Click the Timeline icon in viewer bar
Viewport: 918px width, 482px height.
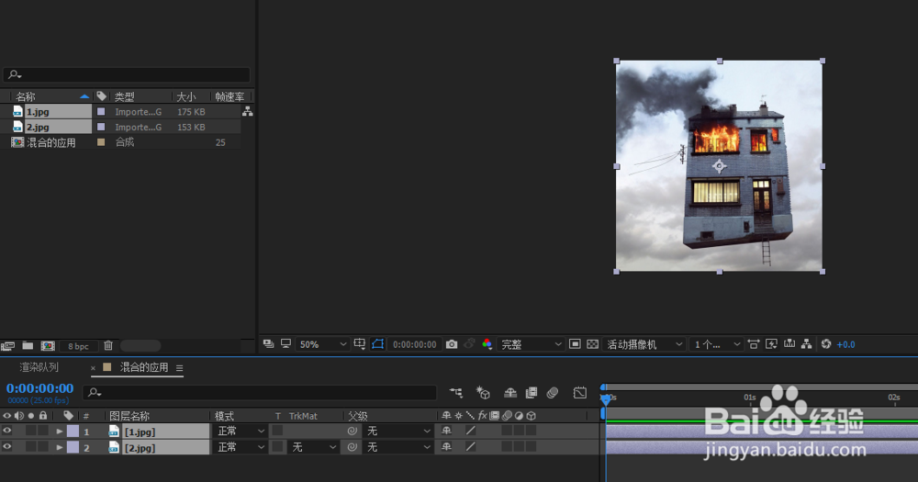[x=789, y=344]
